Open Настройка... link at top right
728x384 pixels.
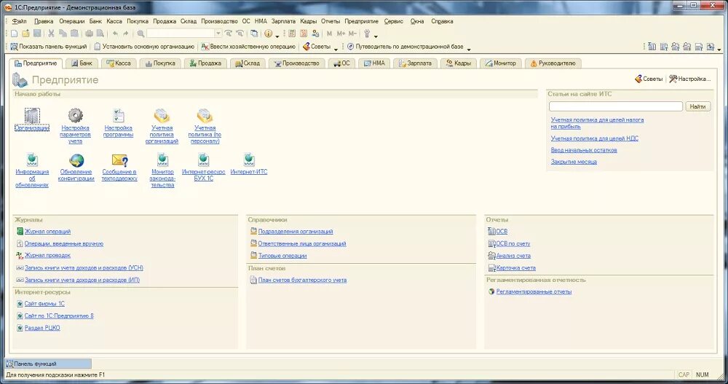tap(690, 79)
